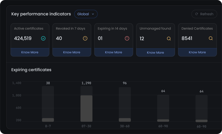Image resolution: width=222 pixels, height=134 pixels.
Task: Select the Expiring in 14 days value 01
Action: [100, 38]
